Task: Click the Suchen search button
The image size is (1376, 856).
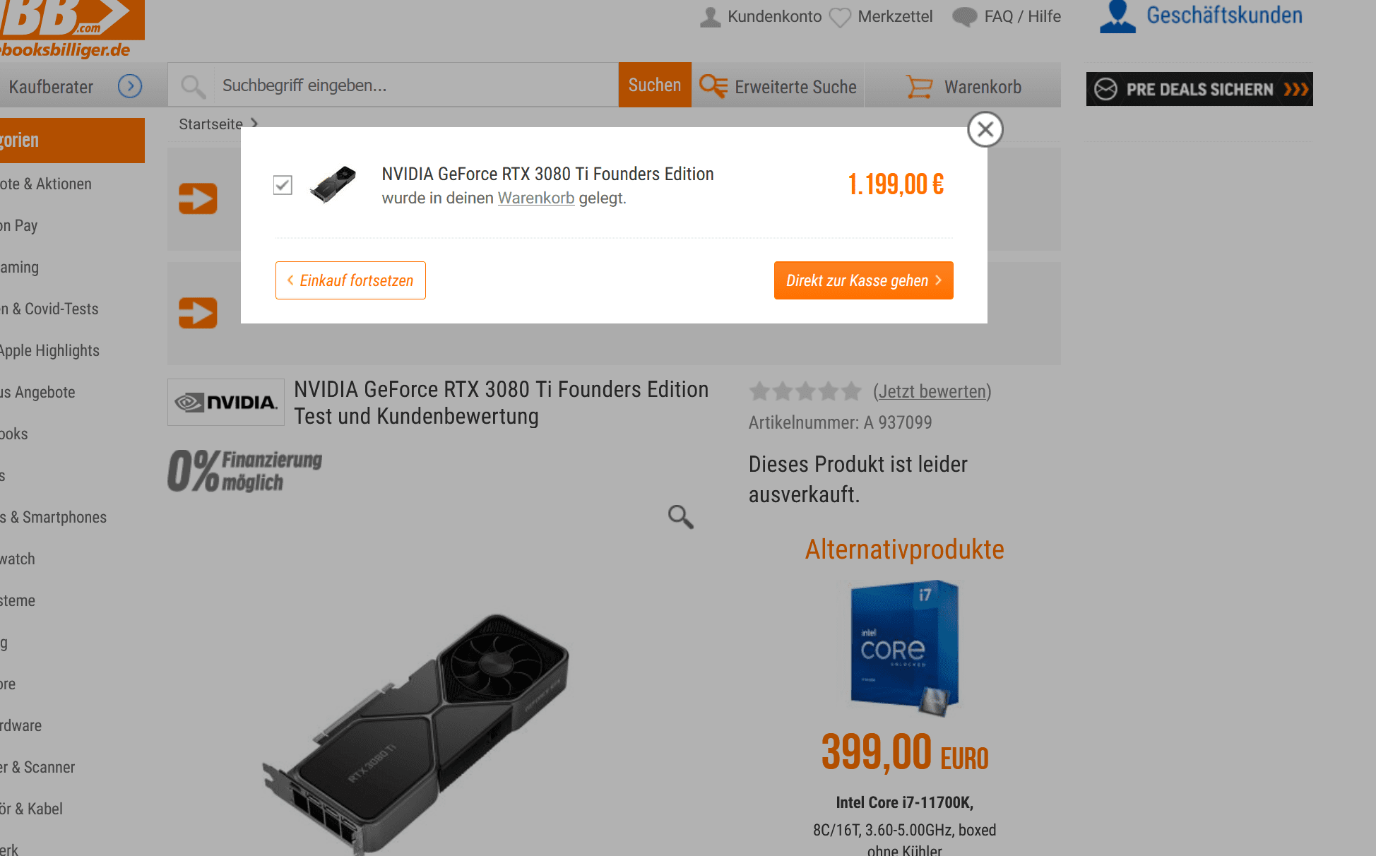Action: click(x=655, y=85)
